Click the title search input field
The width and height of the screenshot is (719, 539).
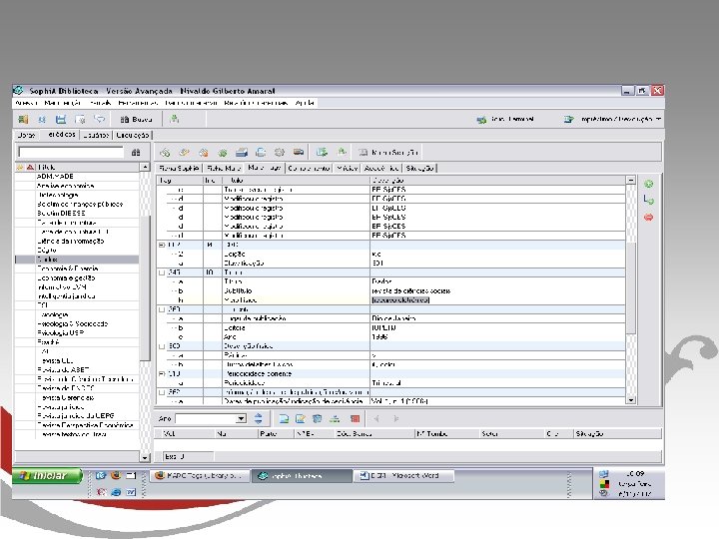coord(71,152)
